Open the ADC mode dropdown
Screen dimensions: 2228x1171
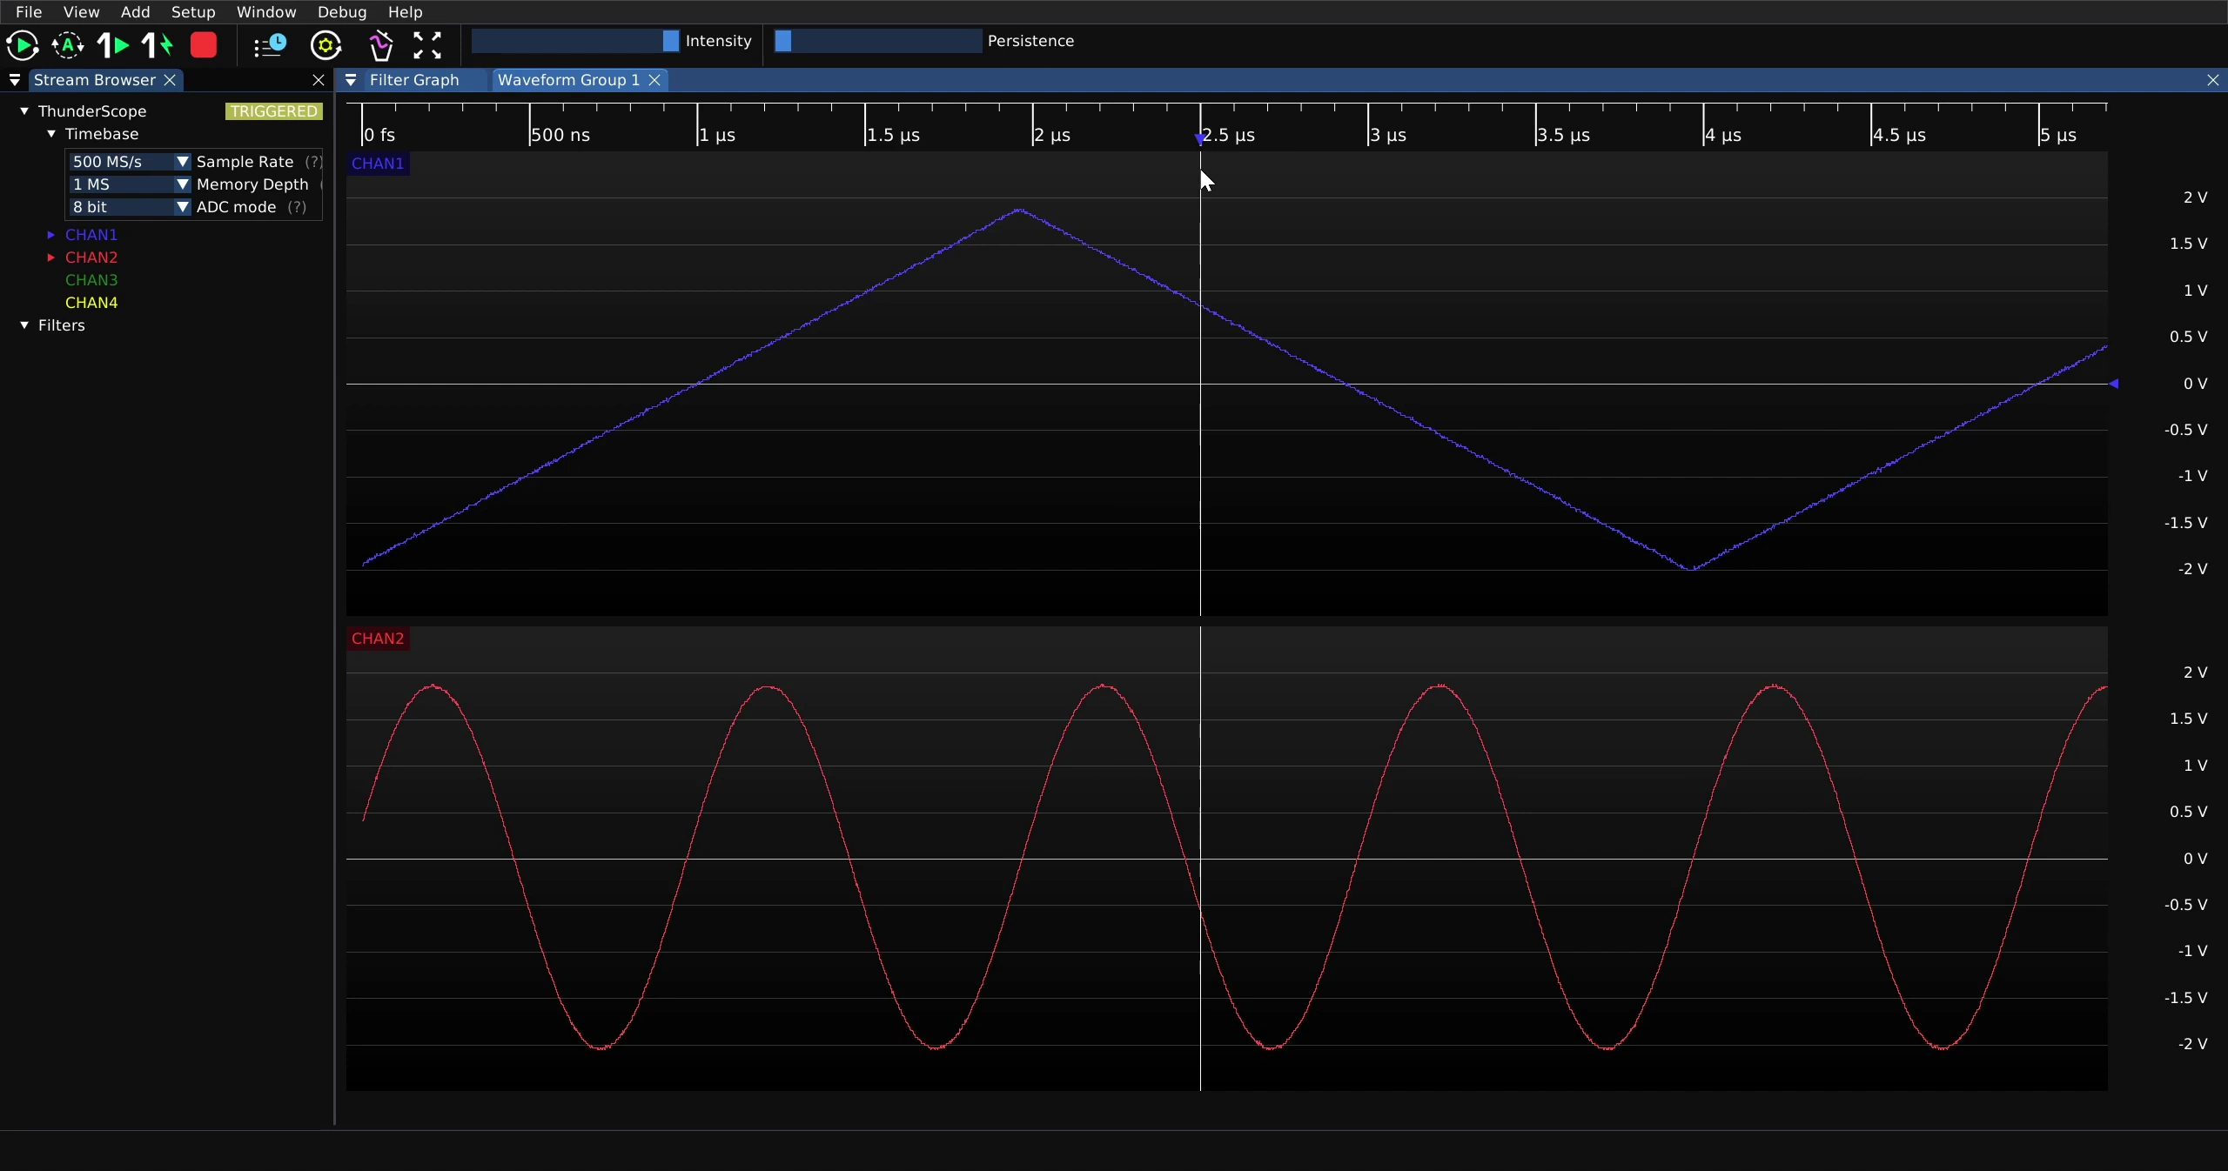pyautogui.click(x=130, y=207)
